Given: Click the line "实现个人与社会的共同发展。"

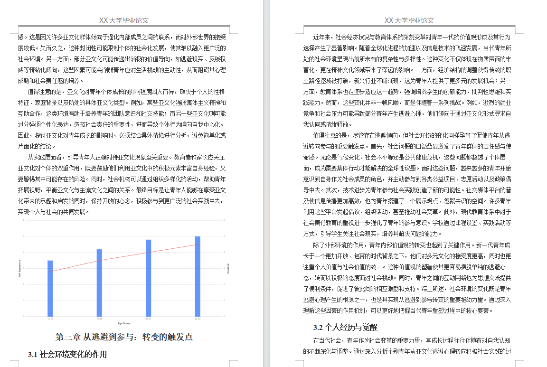Looking at the screenshot, I should click(54, 212).
